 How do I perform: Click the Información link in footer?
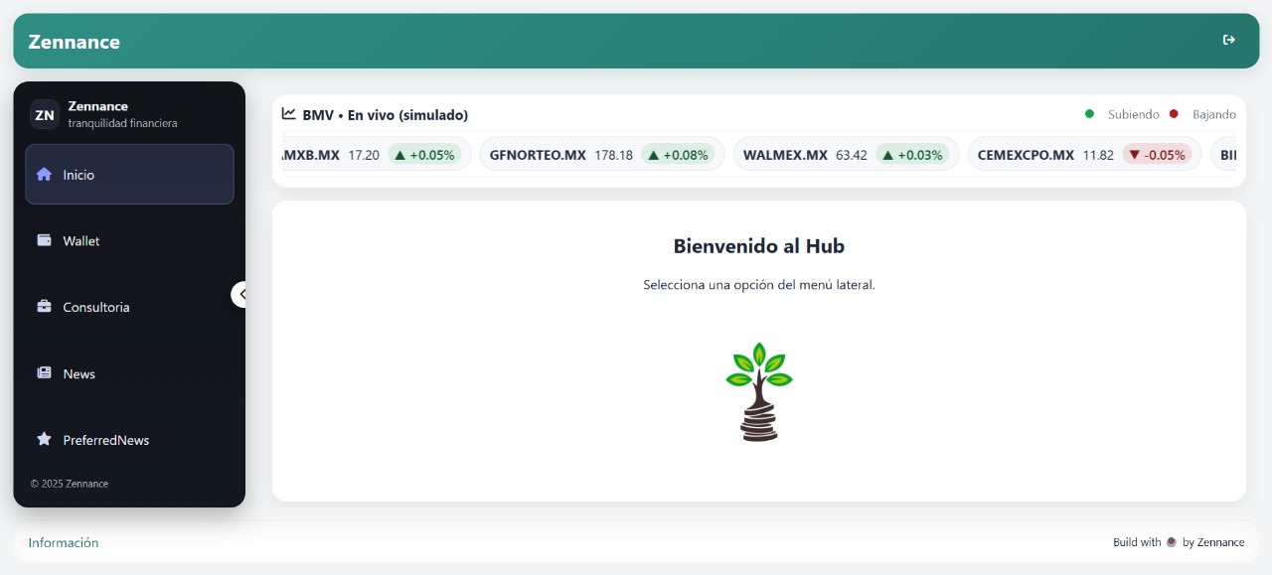pyautogui.click(x=64, y=542)
